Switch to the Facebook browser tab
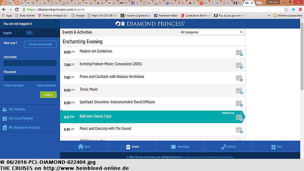Image resolution: width=304 pixels, height=171 pixels. [136, 3]
